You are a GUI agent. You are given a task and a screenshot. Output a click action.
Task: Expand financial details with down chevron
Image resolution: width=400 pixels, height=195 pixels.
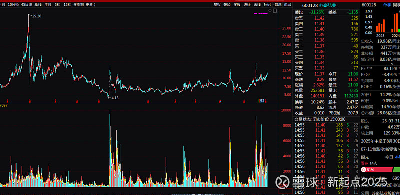[392, 64]
